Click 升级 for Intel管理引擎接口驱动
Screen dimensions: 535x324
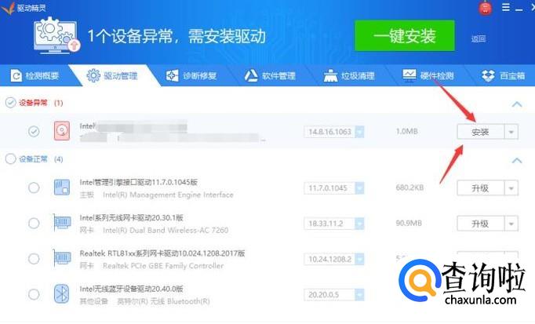point(480,188)
